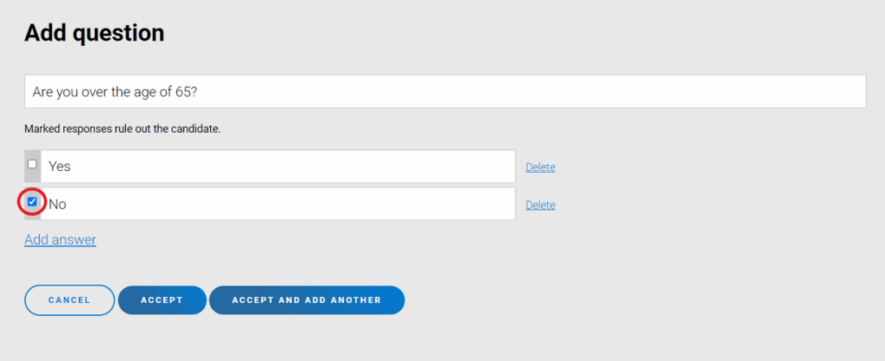Delete the No answer
Image resolution: width=885 pixels, height=361 pixels.
tap(540, 206)
